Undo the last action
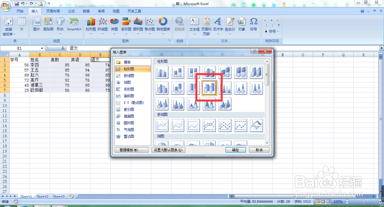The image size is (384, 207). 23,3
